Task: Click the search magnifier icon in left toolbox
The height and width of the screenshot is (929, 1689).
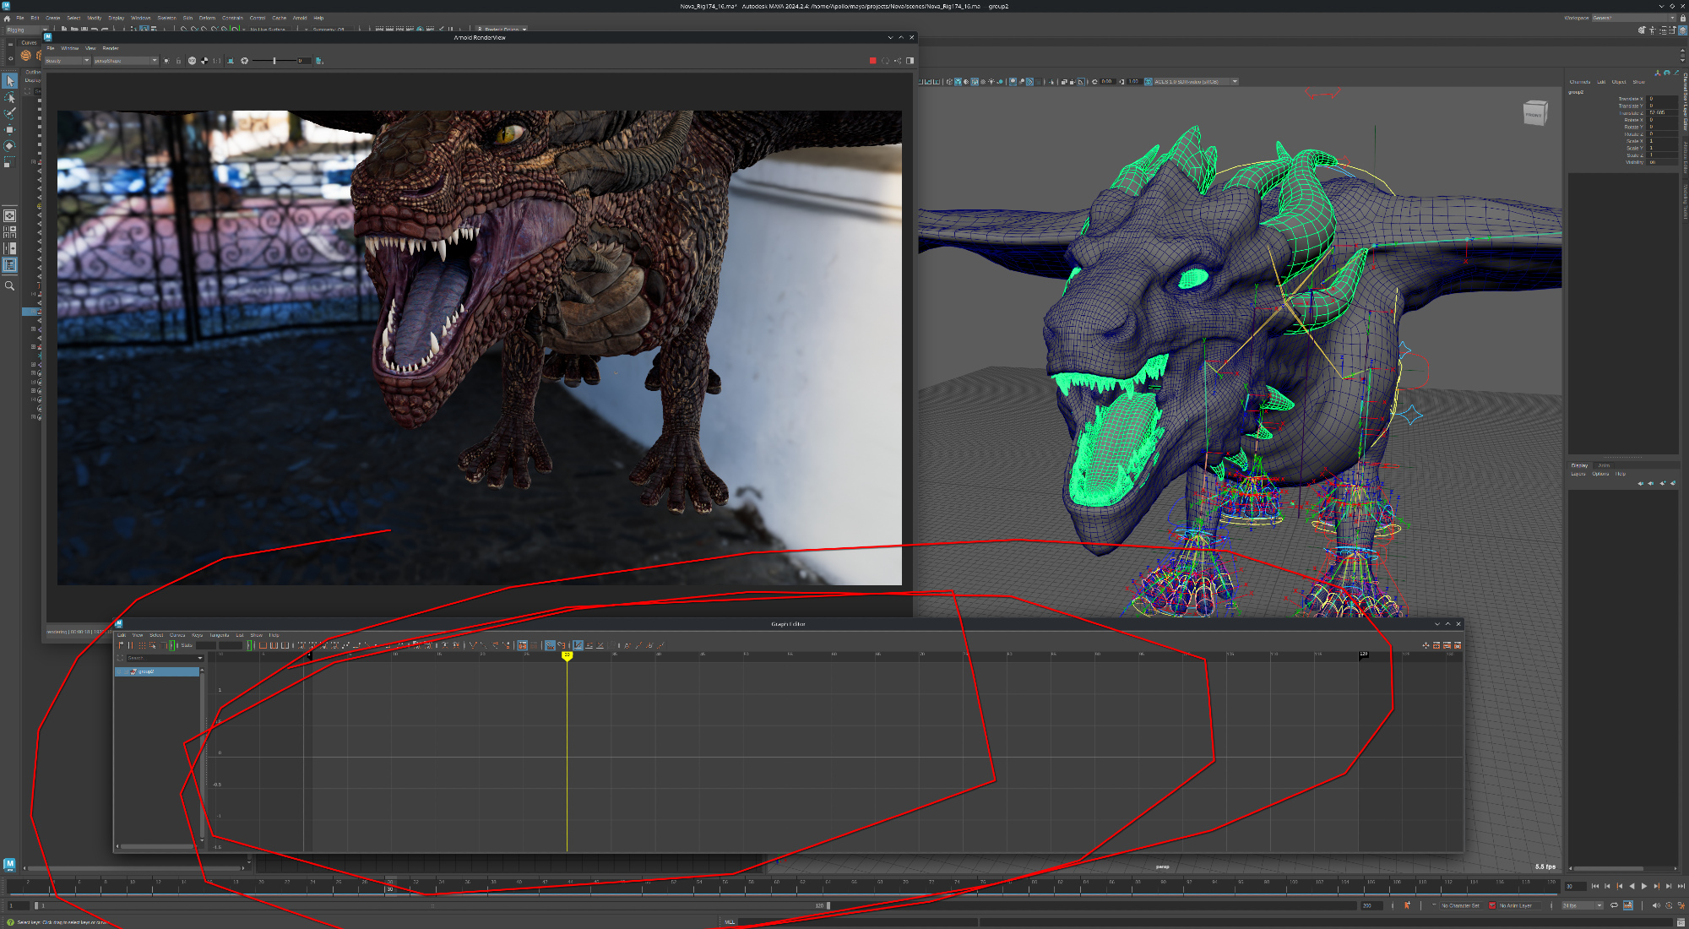Action: [x=10, y=286]
